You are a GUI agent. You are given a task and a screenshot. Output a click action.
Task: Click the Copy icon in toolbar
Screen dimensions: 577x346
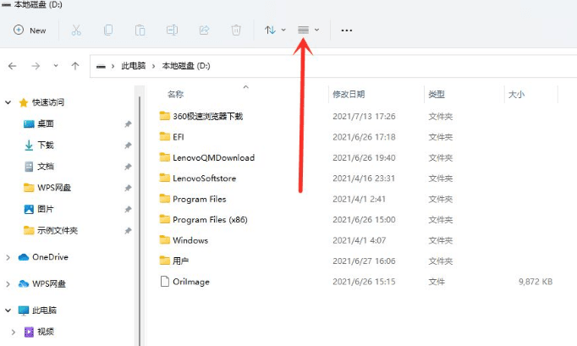coord(108,30)
